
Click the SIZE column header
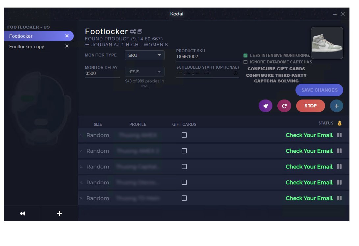(x=98, y=124)
